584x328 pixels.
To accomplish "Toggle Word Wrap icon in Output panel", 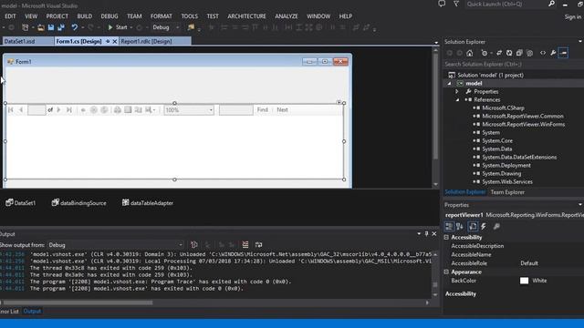I will (258, 245).
